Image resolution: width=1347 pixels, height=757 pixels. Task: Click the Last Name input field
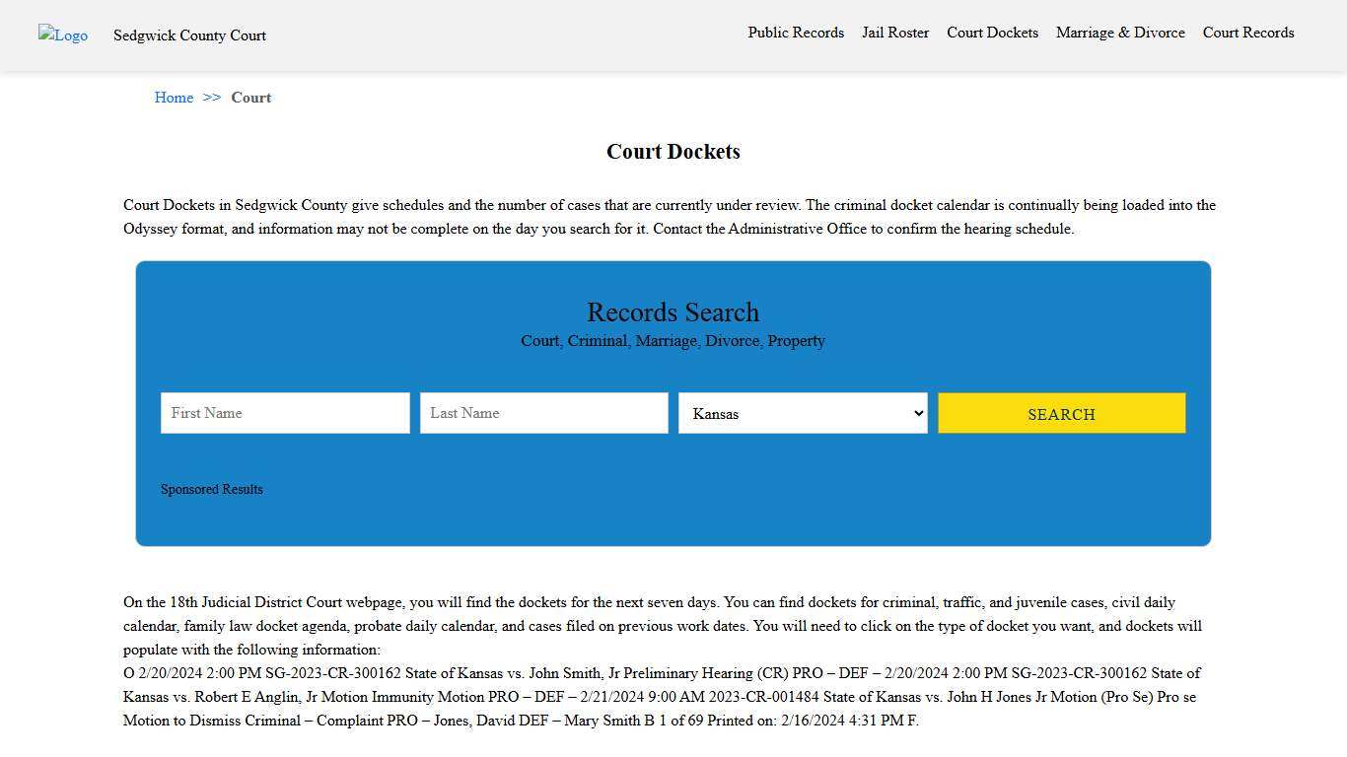click(543, 413)
